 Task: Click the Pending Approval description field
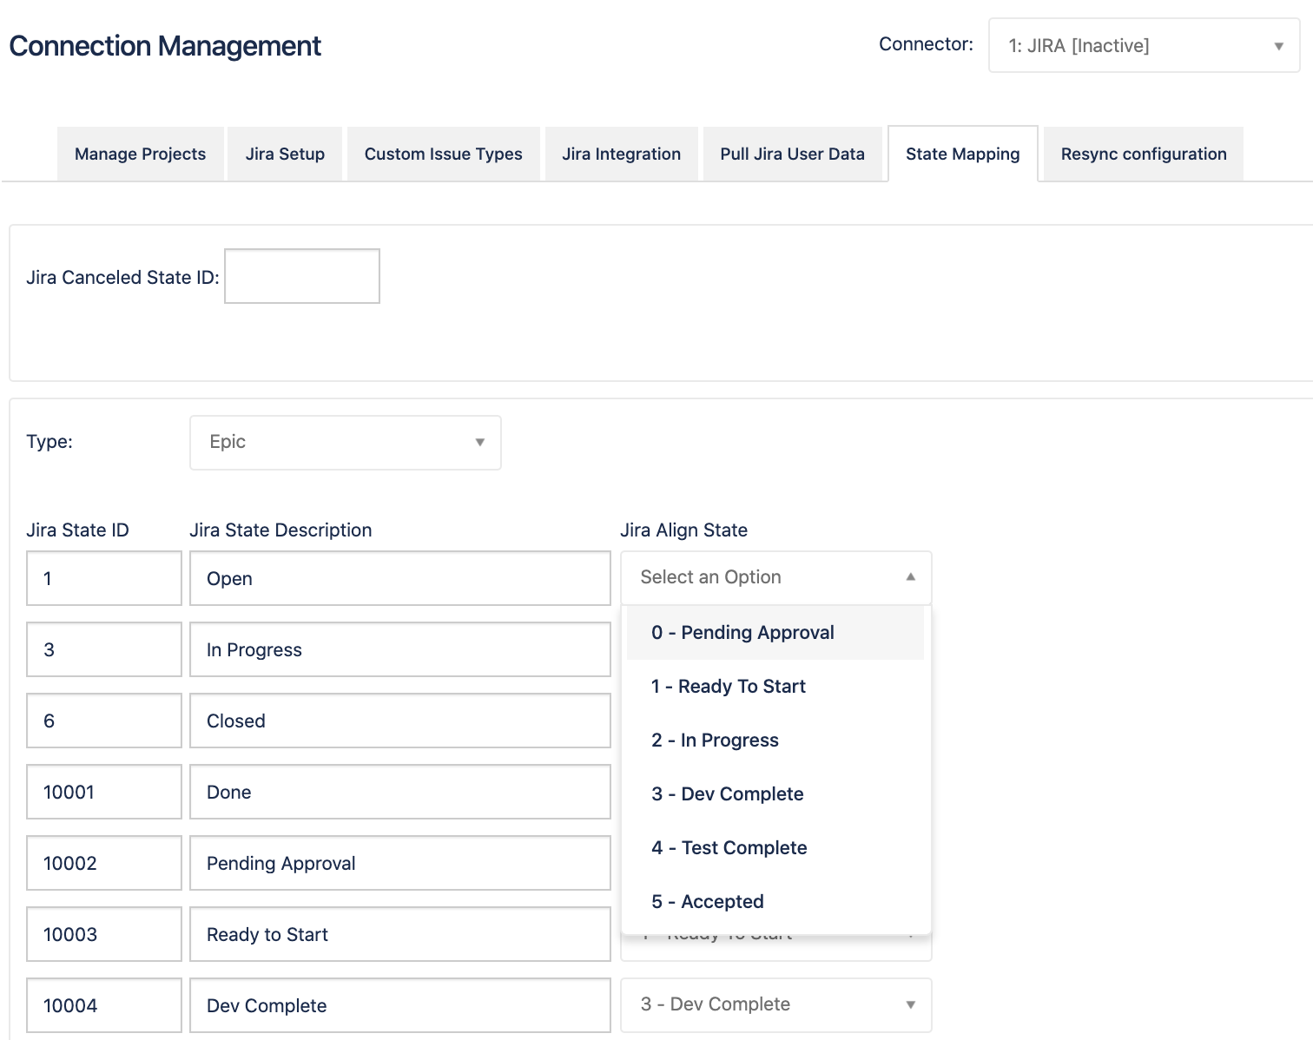[x=400, y=863]
